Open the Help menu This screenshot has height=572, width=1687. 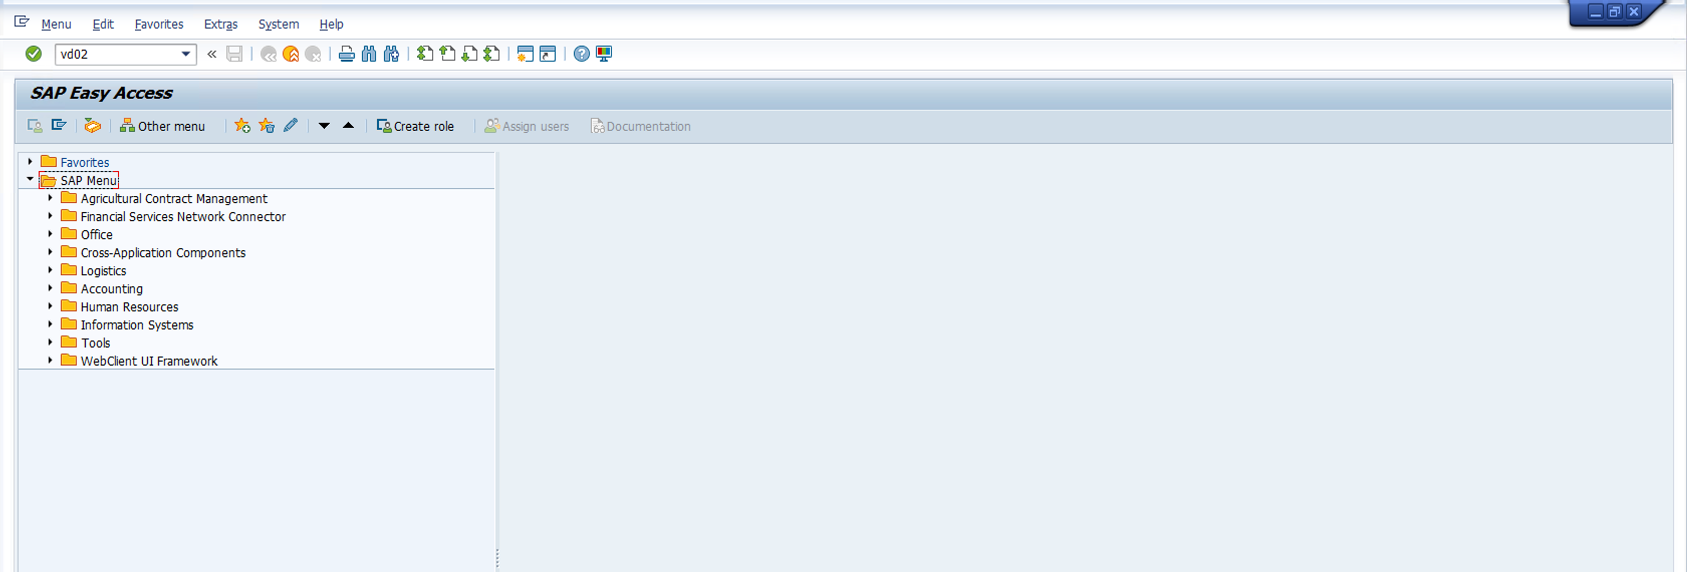pyautogui.click(x=331, y=24)
